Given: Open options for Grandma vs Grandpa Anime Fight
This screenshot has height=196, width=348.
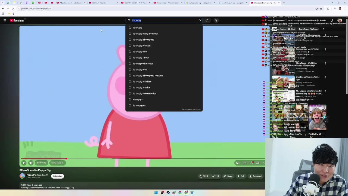Looking at the screenshot, I should point(325,77).
